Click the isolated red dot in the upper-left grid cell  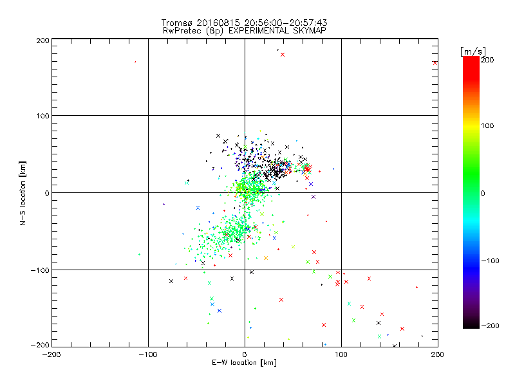click(135, 62)
